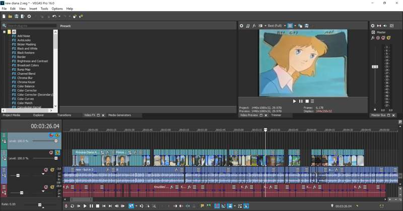This screenshot has height=211, width=403.
Task: Open project Properties gear in main toolbar
Action: [x=29, y=17]
